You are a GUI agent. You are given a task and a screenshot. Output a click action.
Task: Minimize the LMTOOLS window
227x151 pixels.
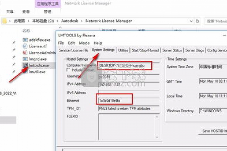pyautogui.click(x=224, y=36)
